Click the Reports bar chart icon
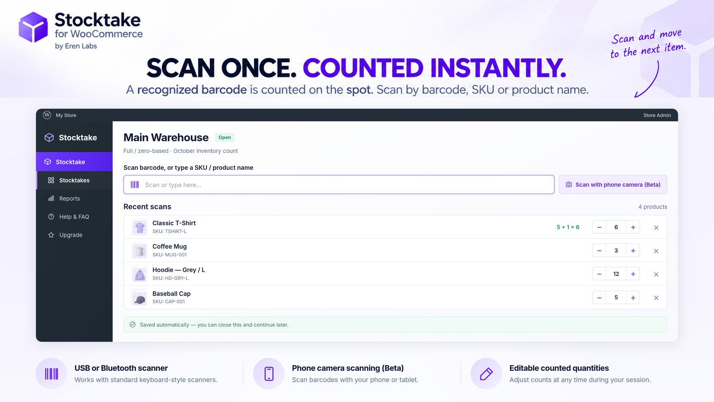The image size is (714, 402). tap(51, 198)
